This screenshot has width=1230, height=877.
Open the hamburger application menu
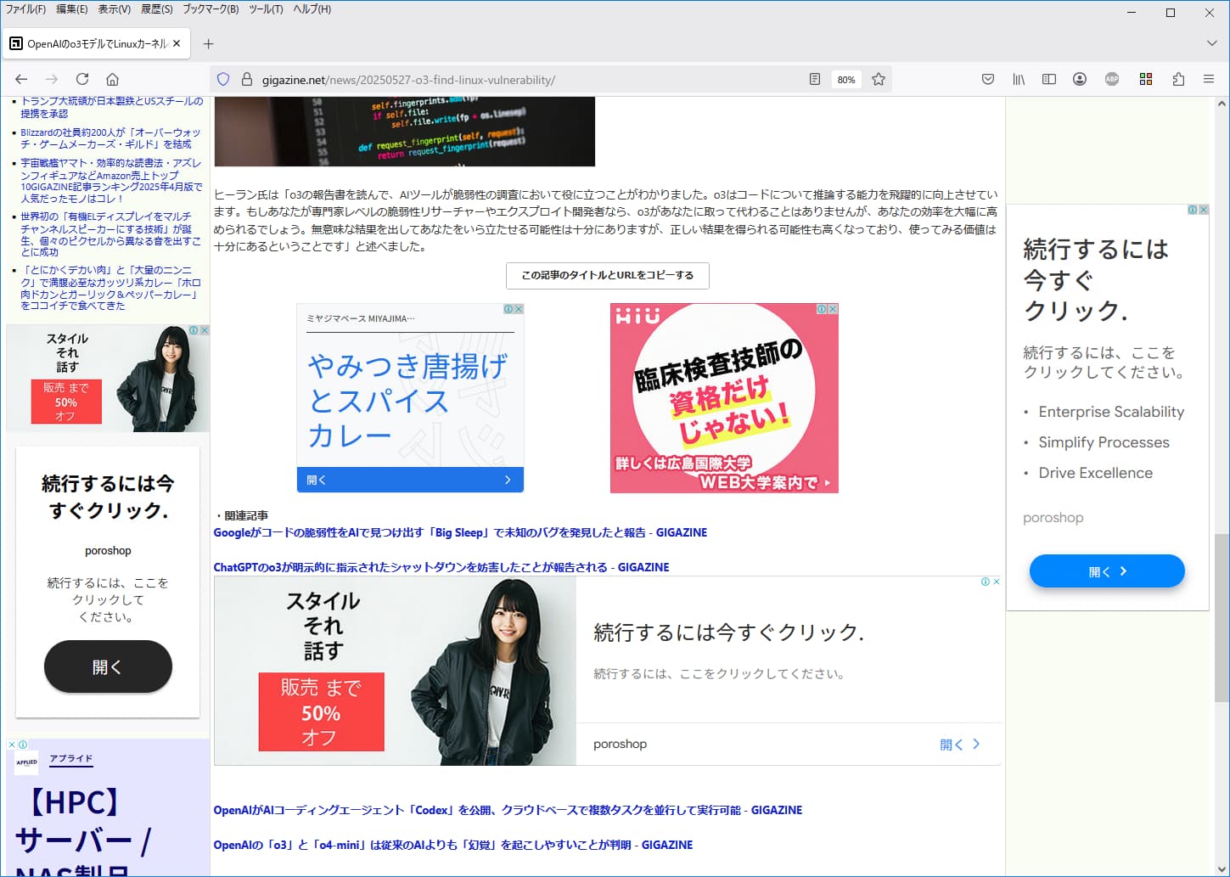(1209, 79)
